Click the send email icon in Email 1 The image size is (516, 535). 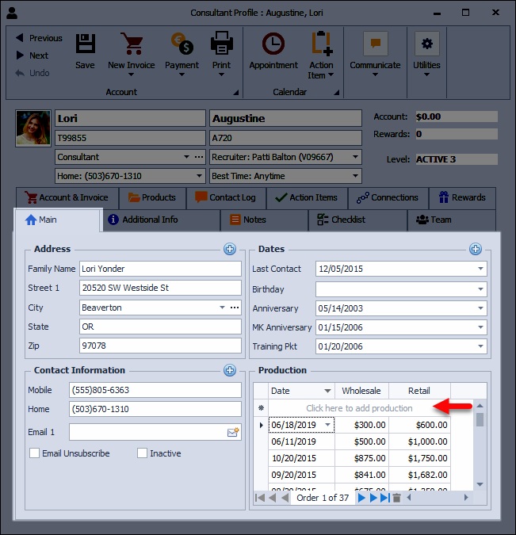(233, 432)
